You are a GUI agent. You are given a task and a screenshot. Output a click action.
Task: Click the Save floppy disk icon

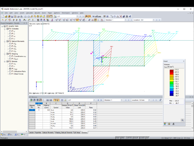pos(12,16)
